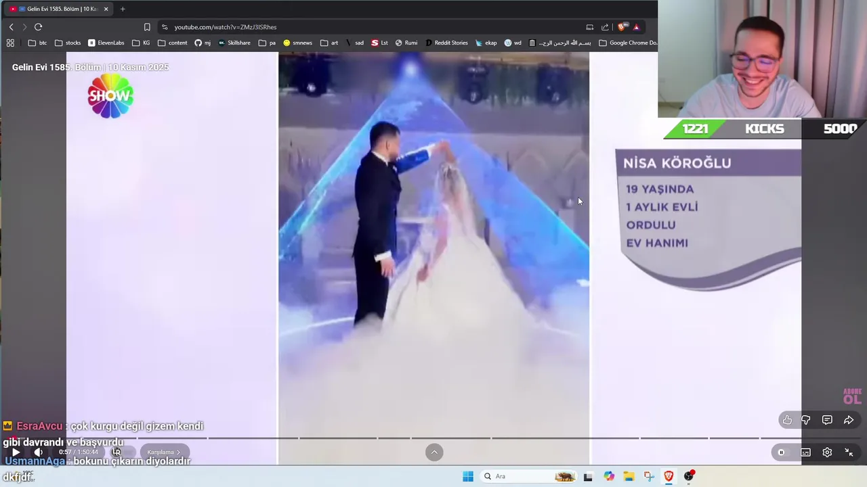Viewport: 867px width, 487px height.
Task: Toggle subtitles/captions button
Action: [x=805, y=453]
